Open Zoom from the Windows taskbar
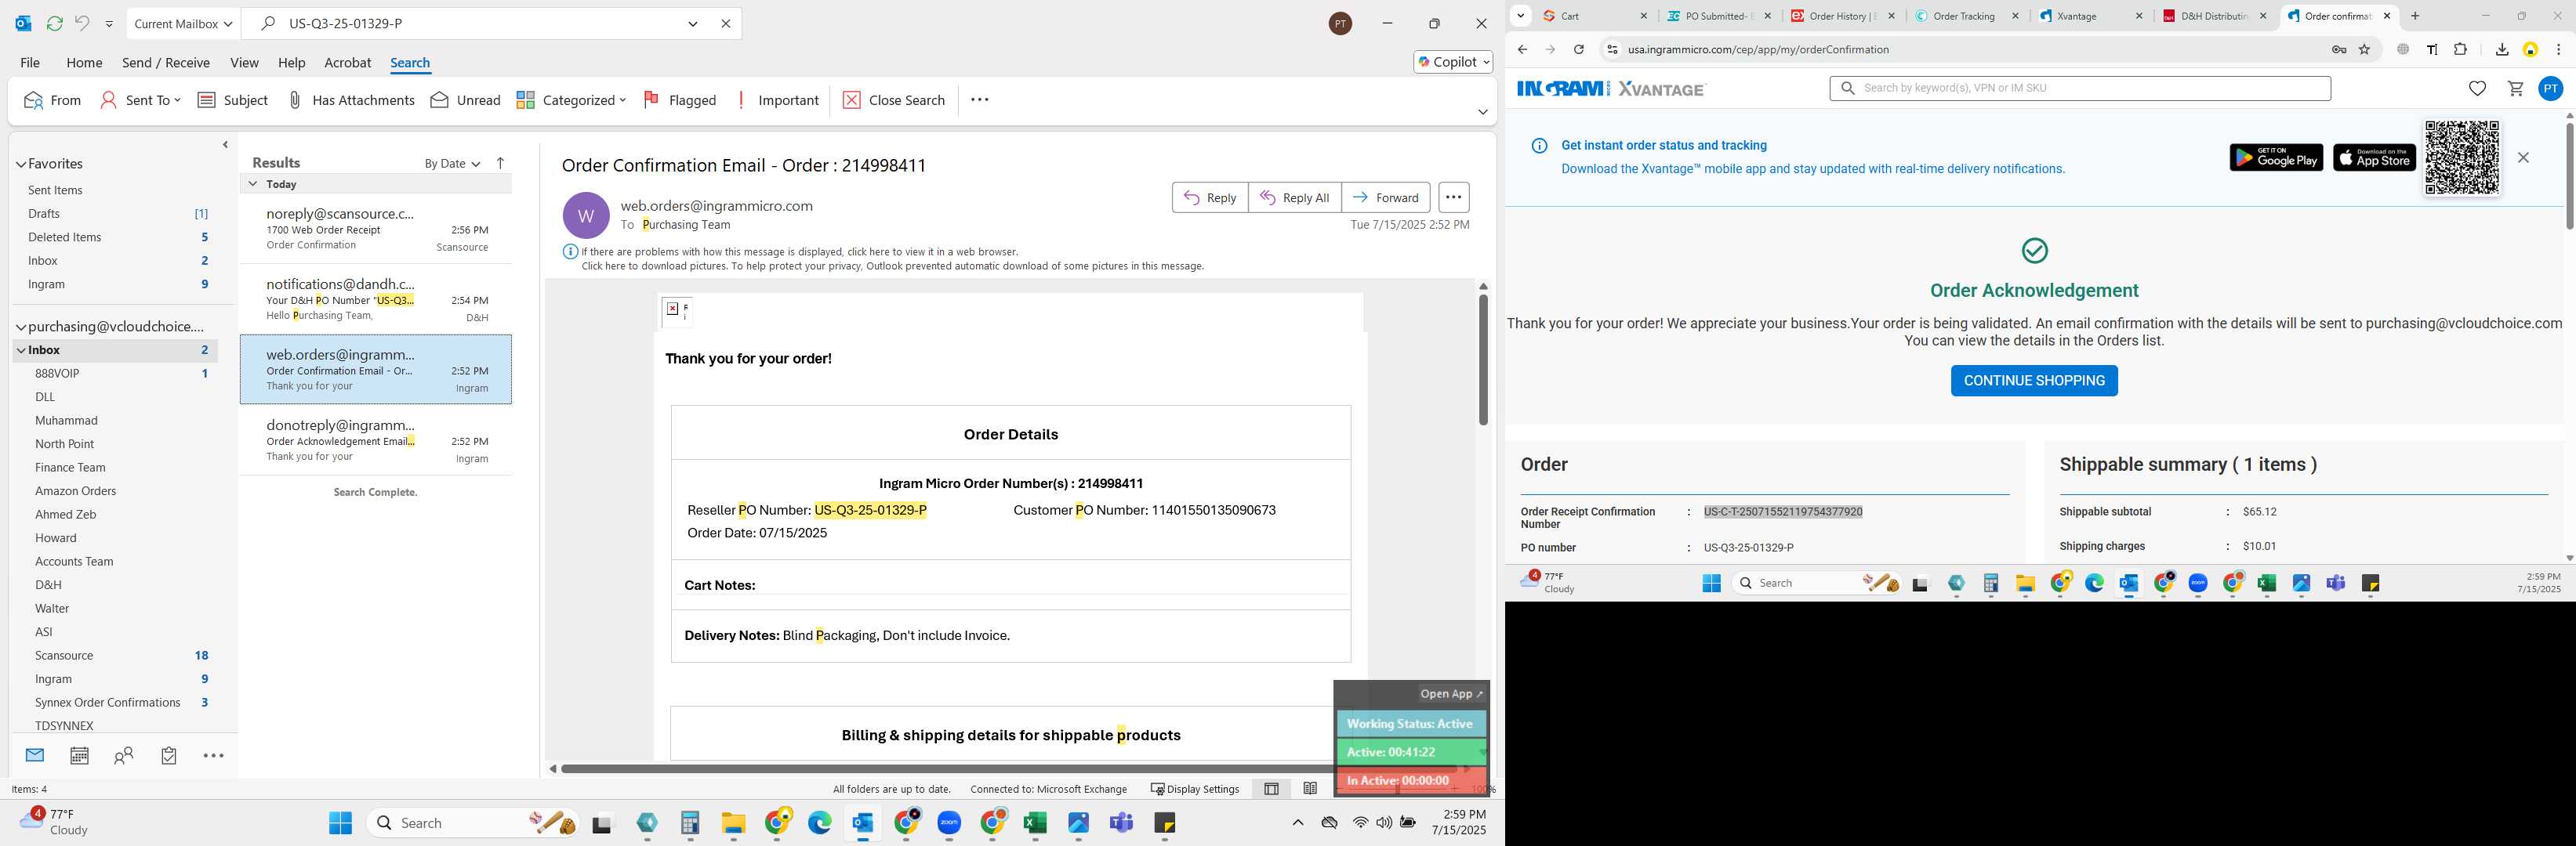Viewport: 2576px width, 846px height. 949,823
